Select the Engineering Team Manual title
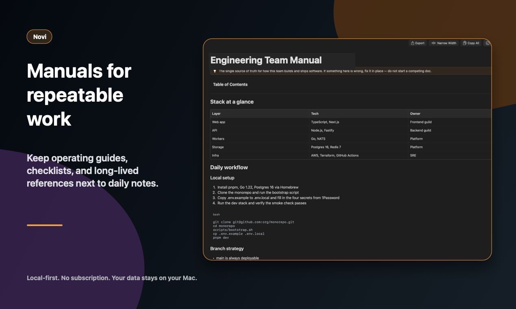This screenshot has width=516, height=309. (266, 60)
